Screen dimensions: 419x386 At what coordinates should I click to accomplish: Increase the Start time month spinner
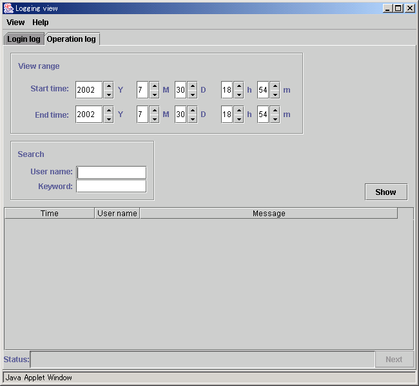[x=154, y=86]
